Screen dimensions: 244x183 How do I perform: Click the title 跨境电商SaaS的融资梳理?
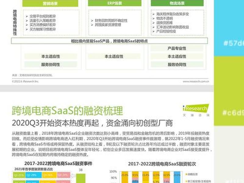67,111
